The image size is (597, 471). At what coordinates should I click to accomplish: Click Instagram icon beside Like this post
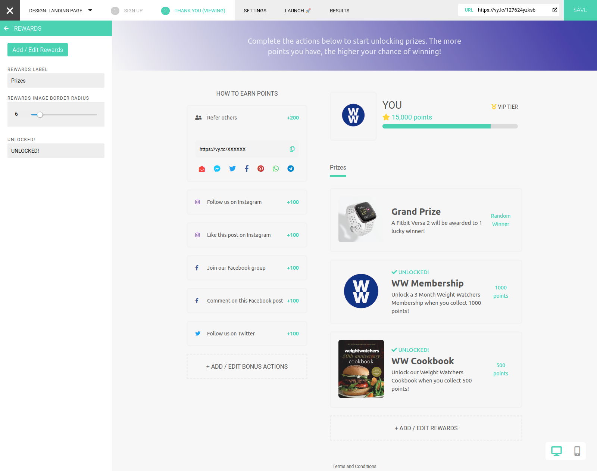197,235
